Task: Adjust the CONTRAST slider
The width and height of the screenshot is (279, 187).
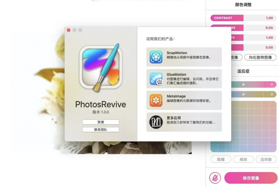Action: coord(243,18)
